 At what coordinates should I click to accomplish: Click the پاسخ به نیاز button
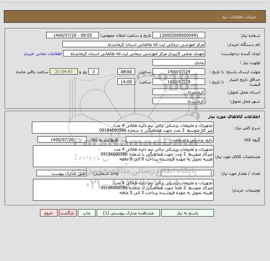click(188, 213)
